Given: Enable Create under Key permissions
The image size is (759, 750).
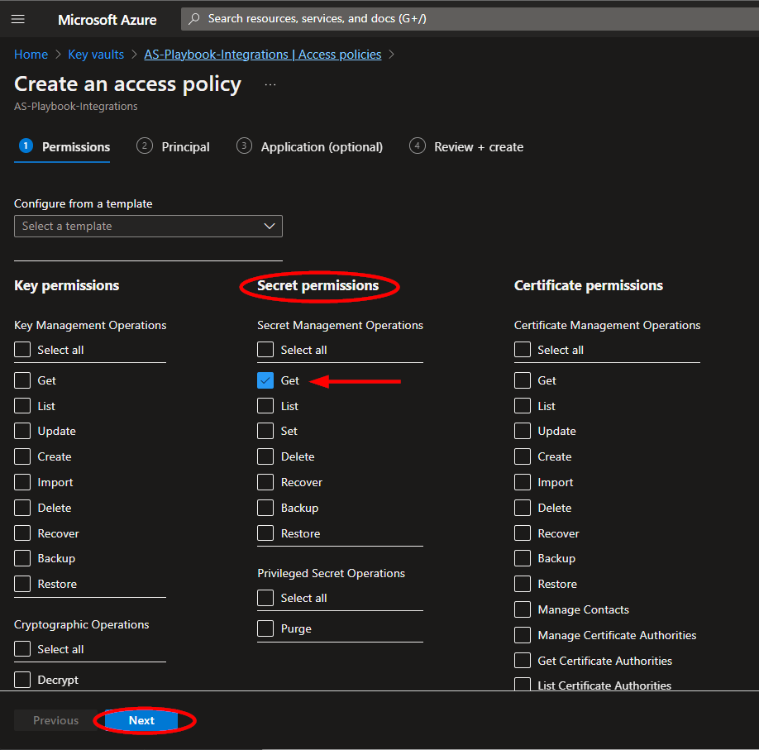Looking at the screenshot, I should click(22, 456).
